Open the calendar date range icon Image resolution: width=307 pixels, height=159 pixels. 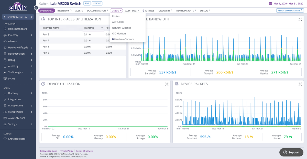pos(270,4)
